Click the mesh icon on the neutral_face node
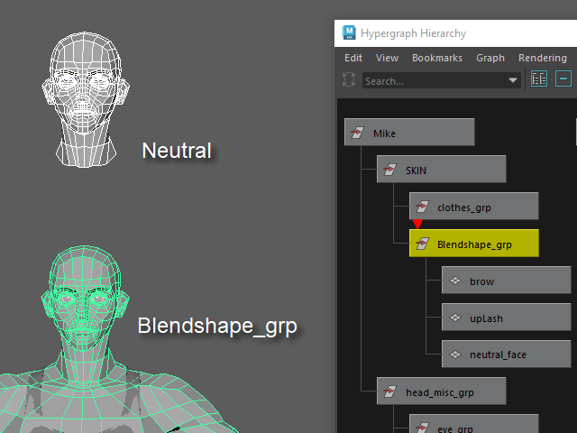Screen dimensions: 577x433 click(456, 355)
